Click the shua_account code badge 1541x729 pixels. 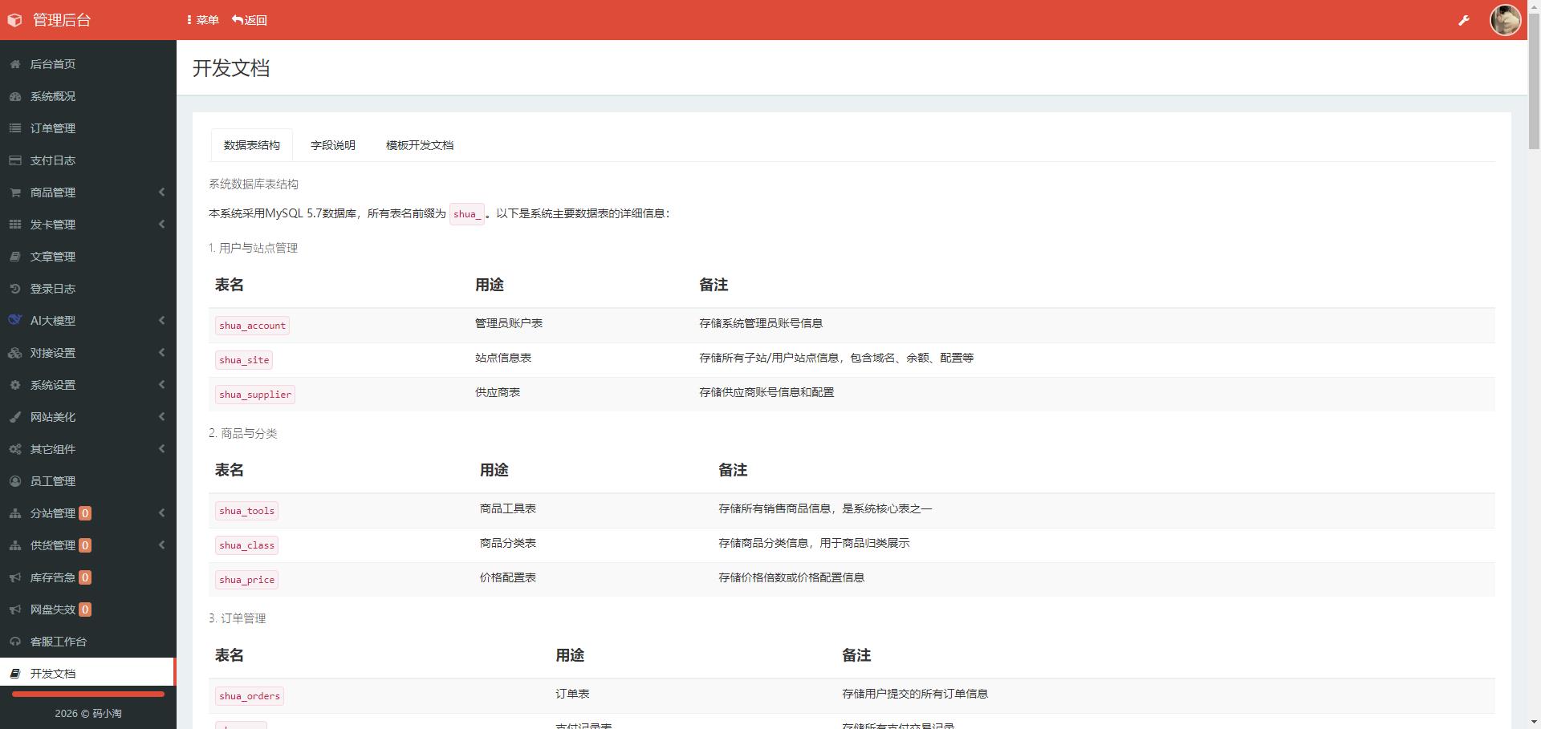252,325
